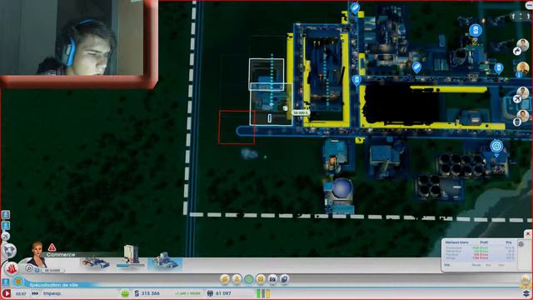
Task: Click the airplane icon on the left edge
Action: pos(6,236)
